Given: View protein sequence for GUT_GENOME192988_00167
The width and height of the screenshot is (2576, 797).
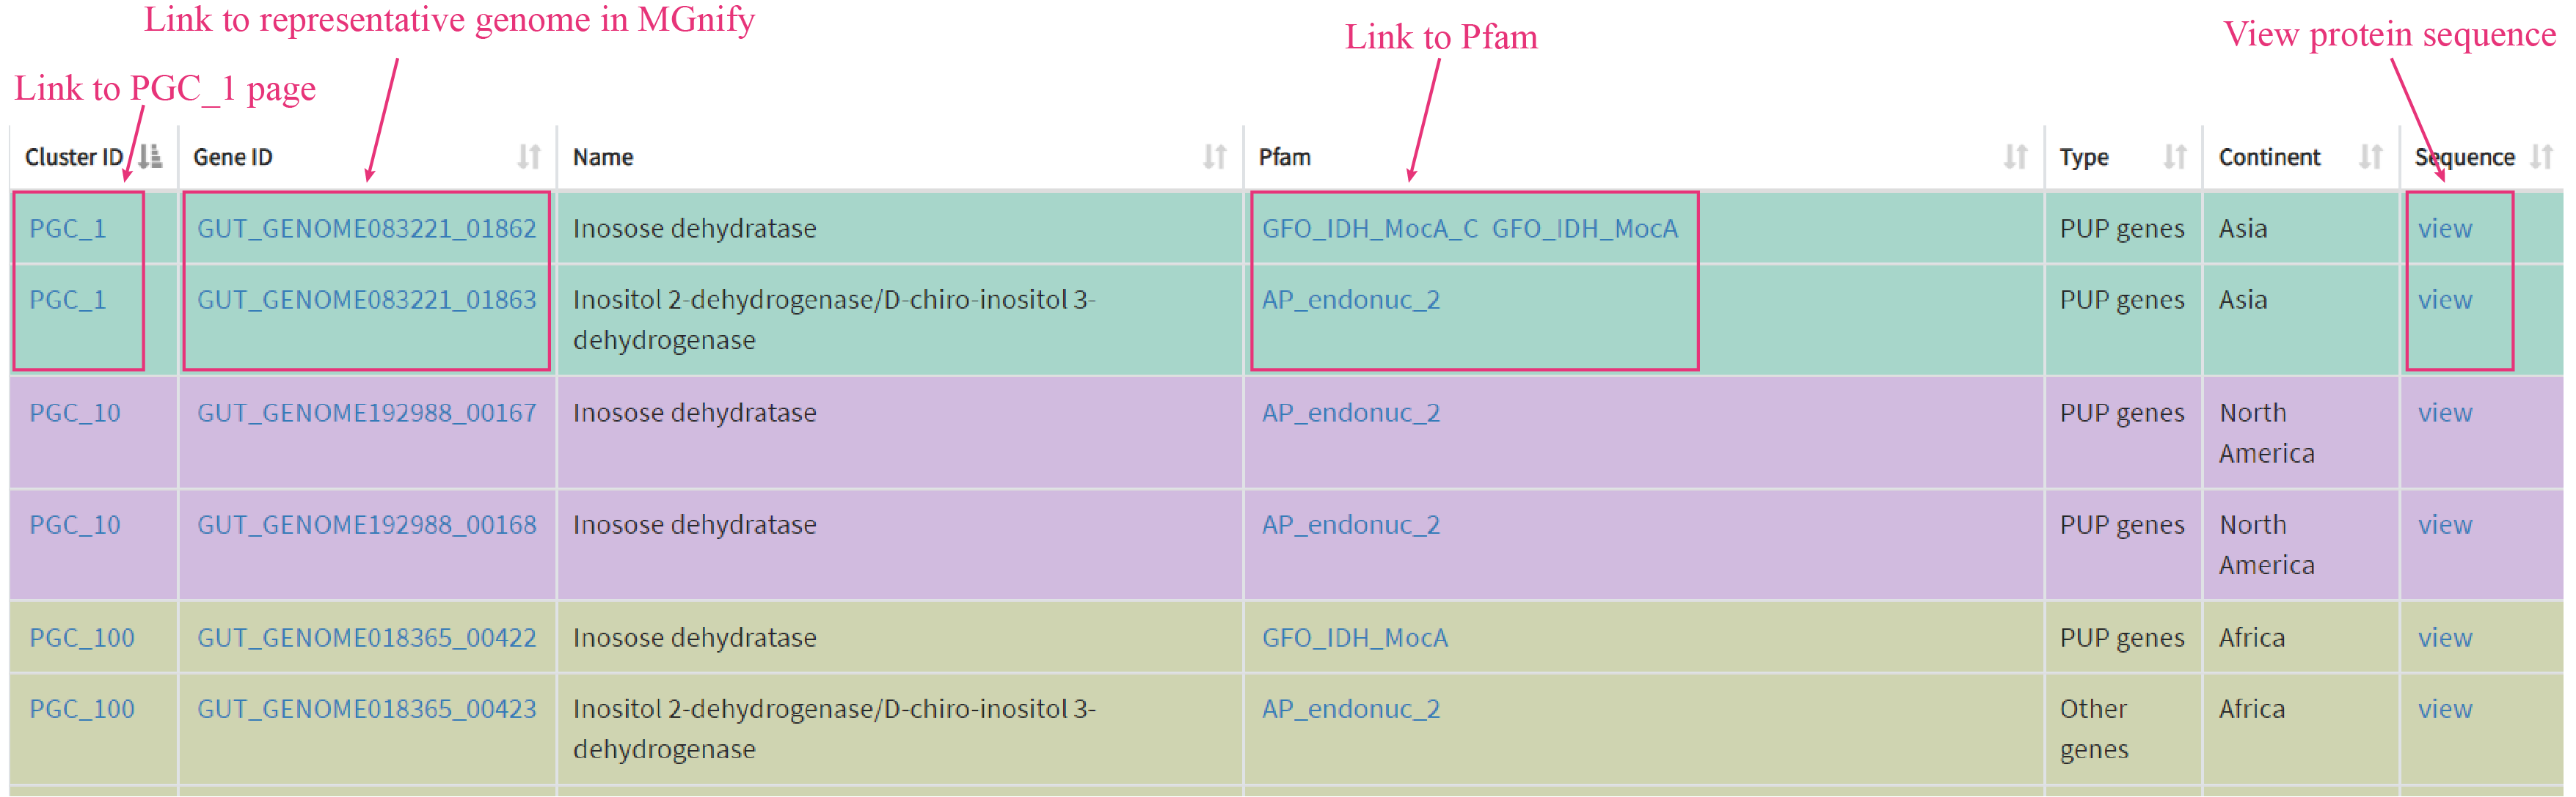Looking at the screenshot, I should click(x=2444, y=413).
